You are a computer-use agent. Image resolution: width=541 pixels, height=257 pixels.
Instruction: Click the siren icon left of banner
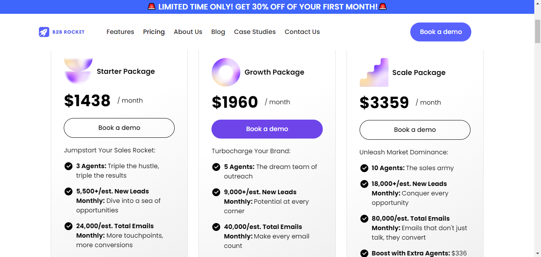pos(152,7)
